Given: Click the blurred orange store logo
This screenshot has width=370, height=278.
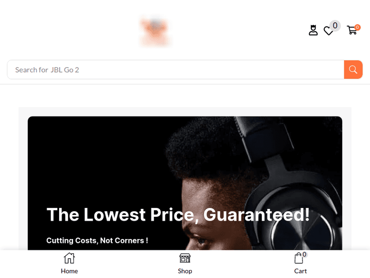Looking at the screenshot, I should click(155, 32).
